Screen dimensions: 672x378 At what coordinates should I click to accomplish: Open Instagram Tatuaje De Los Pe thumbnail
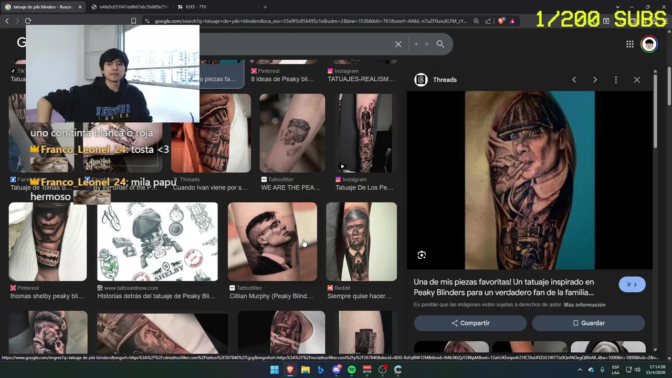365,133
